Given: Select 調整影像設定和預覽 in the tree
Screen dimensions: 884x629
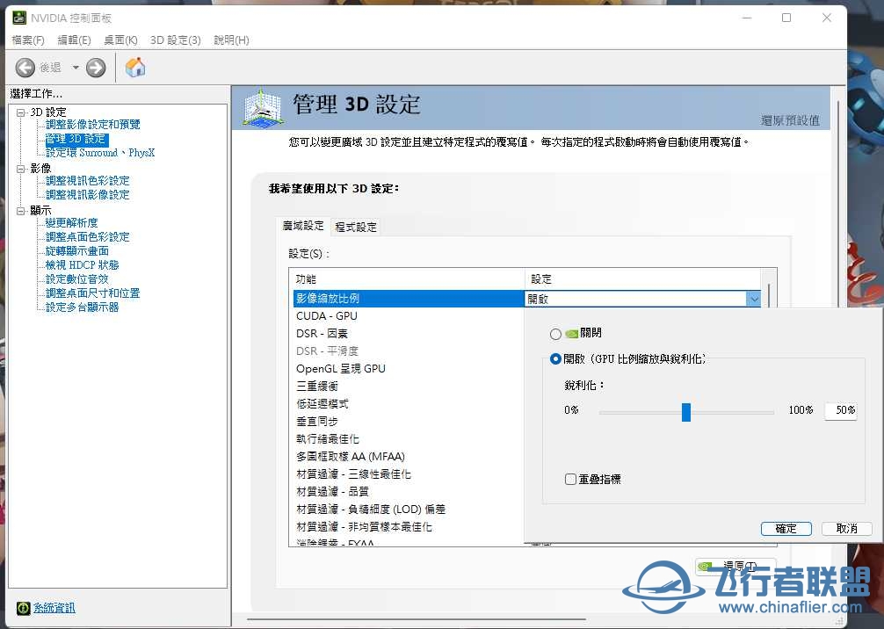Looking at the screenshot, I should (93, 125).
